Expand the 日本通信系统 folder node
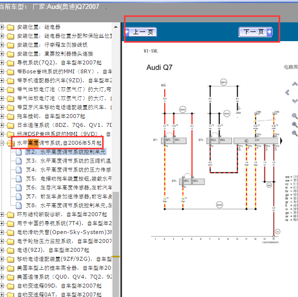298x297 pixels. [x=1, y=125]
